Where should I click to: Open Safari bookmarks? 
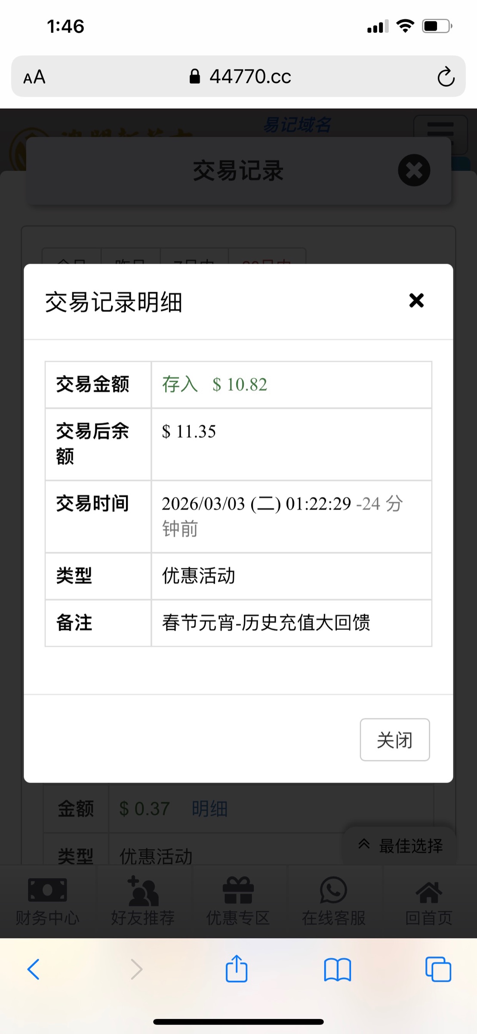click(x=337, y=969)
